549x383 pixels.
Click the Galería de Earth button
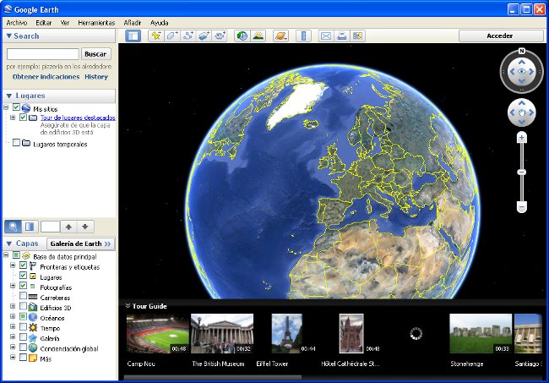coord(80,243)
